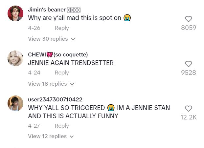Screen dimensions: 204x148
Task: Open Jimin's beaner profile picture
Action: coord(15,13)
